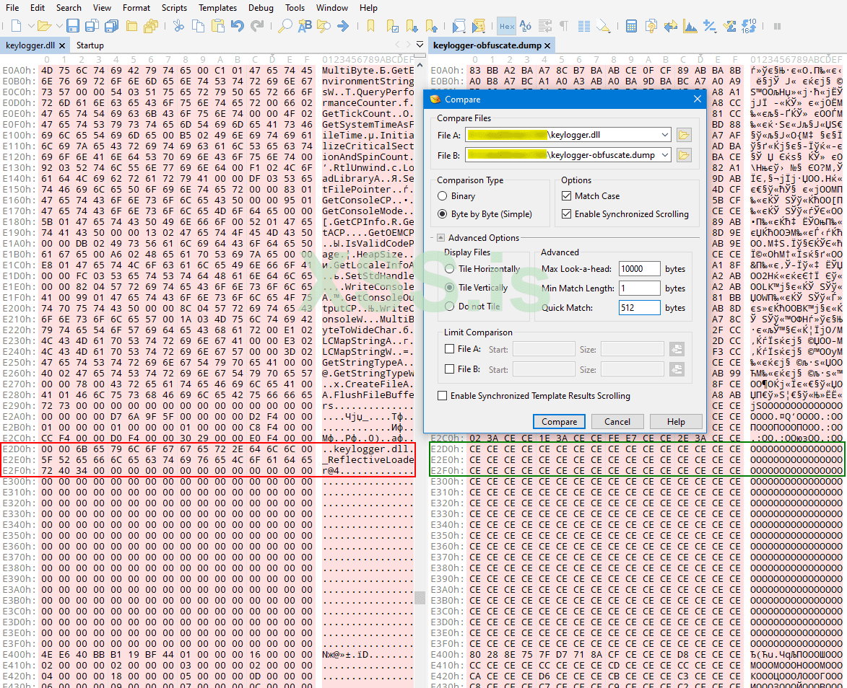
Task: Click the Hex Operations plus-minus icon
Action: tap(710, 25)
